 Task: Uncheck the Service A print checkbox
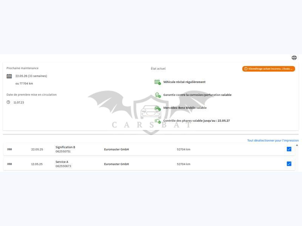click(x=289, y=164)
